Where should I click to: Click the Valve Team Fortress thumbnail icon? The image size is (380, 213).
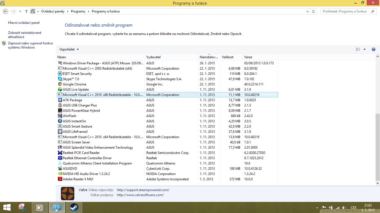[x=68, y=194]
